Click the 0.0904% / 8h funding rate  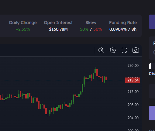[123, 29]
